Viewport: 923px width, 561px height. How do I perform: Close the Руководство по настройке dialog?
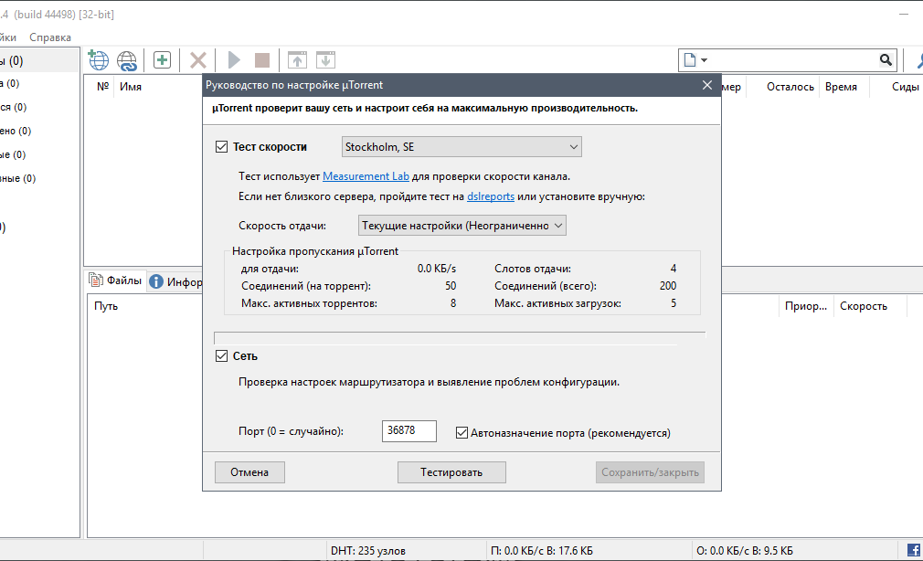707,85
